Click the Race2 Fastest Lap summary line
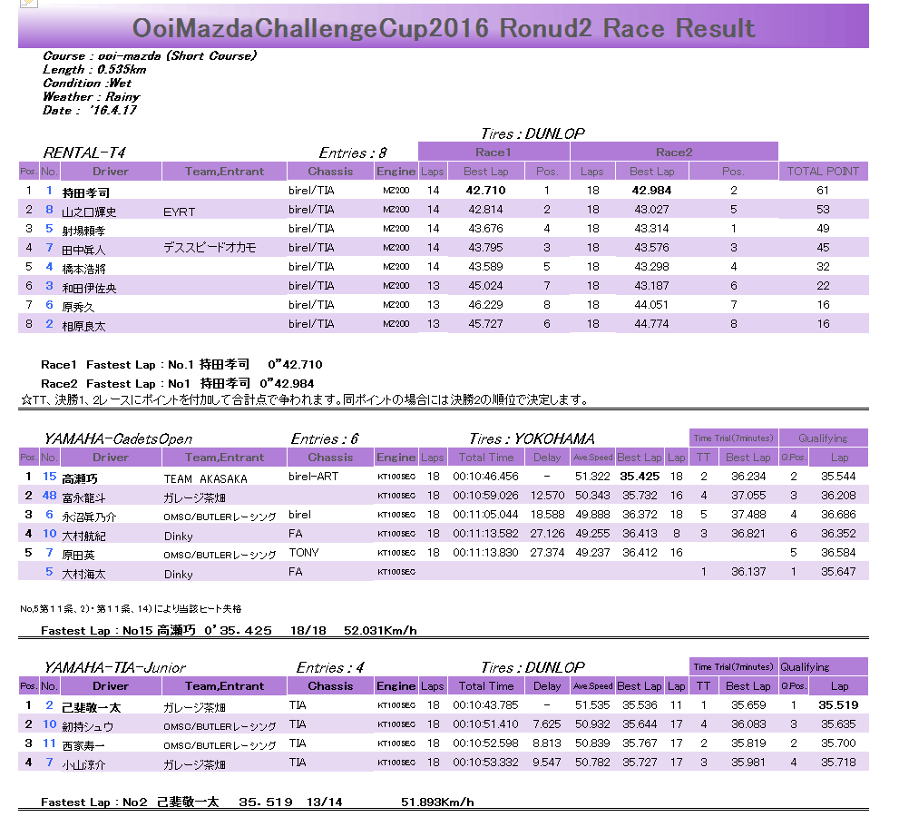 pos(177,383)
